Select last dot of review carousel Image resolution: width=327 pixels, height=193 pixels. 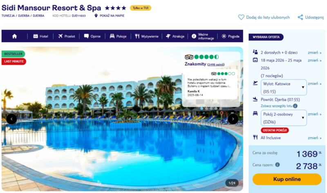click(x=221, y=109)
